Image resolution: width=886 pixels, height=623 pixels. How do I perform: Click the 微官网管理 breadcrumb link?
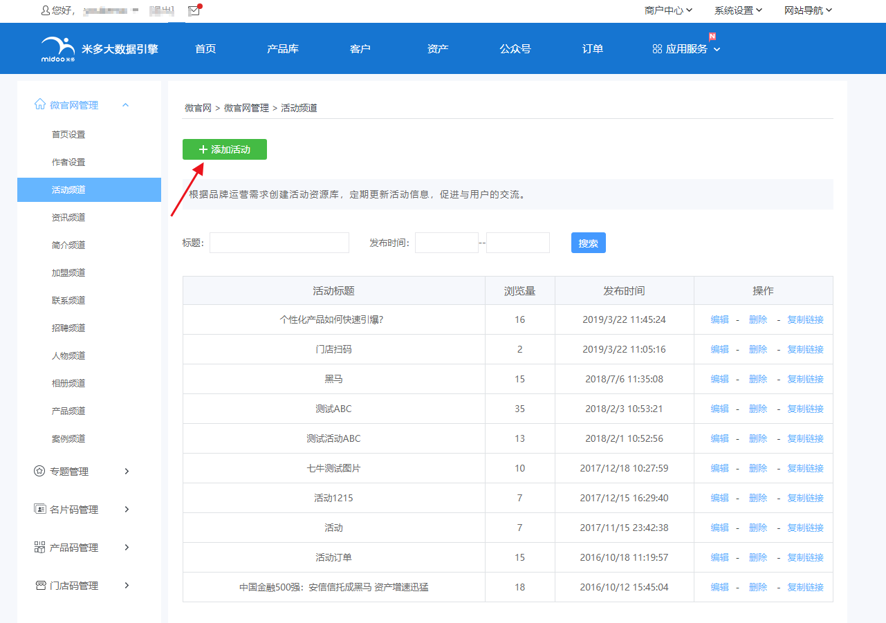246,108
